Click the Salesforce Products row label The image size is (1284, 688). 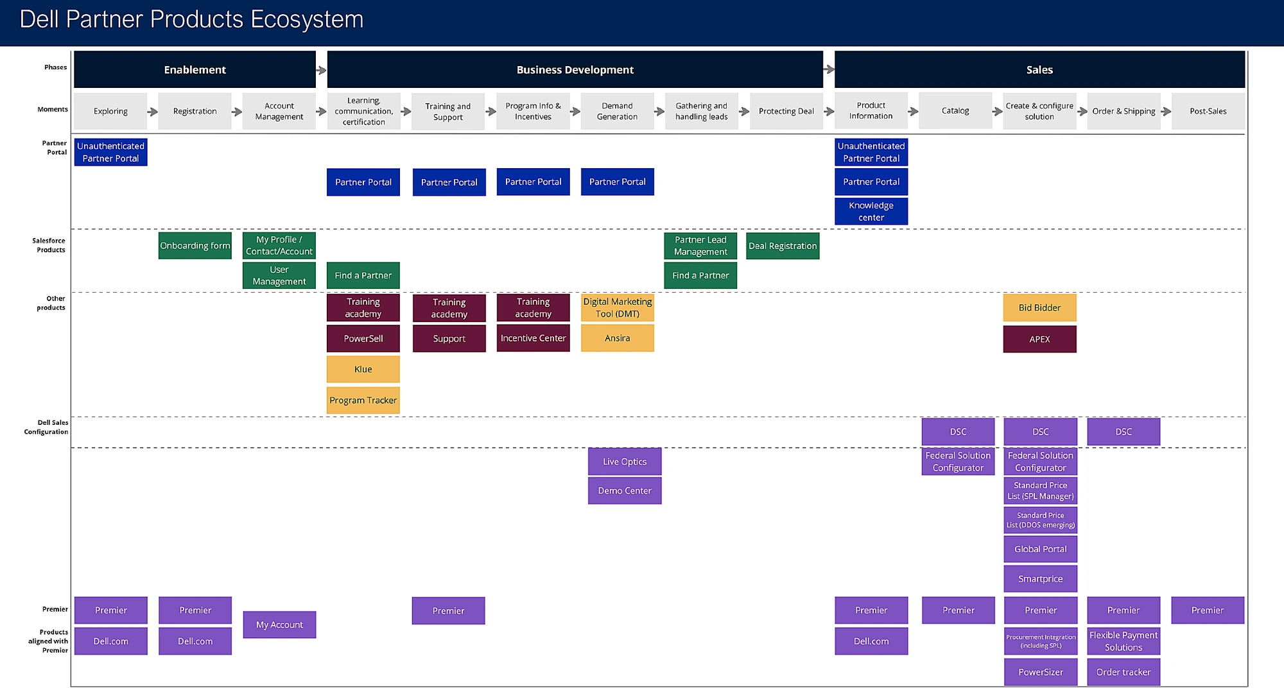coord(49,245)
